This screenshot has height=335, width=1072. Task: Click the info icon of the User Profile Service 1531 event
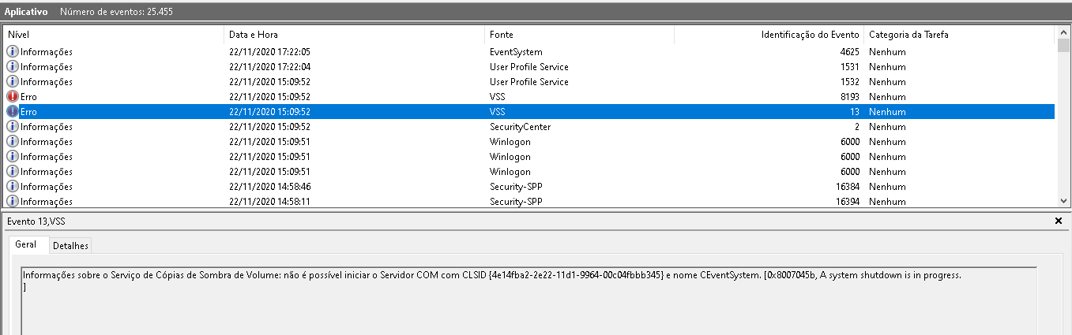pos(13,67)
